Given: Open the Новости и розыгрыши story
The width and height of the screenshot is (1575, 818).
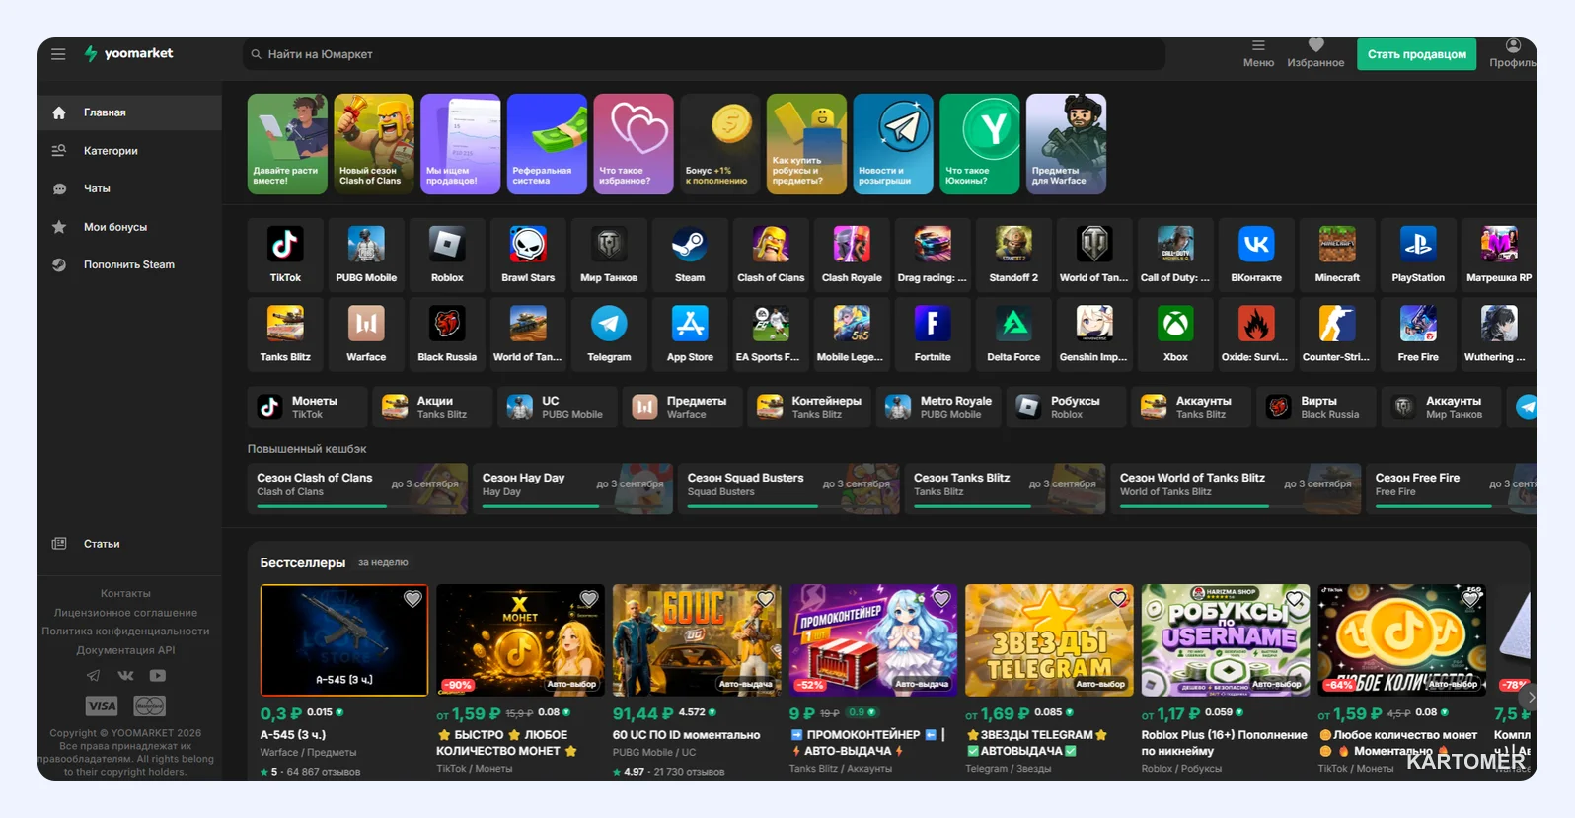Looking at the screenshot, I should coord(893,144).
